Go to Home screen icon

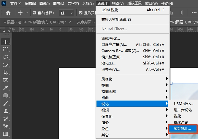[x=8, y=13]
